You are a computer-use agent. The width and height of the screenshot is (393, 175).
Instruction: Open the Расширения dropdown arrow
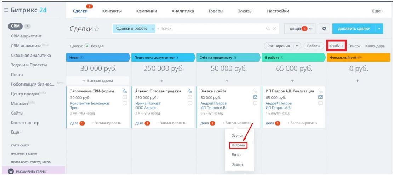297,46
